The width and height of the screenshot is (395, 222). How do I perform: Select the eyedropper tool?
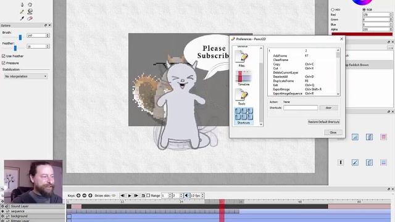(x=22, y=18)
